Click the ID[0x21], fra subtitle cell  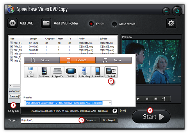tap(106, 43)
